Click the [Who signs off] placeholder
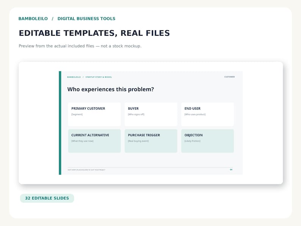301x226 pixels. pos(136,115)
